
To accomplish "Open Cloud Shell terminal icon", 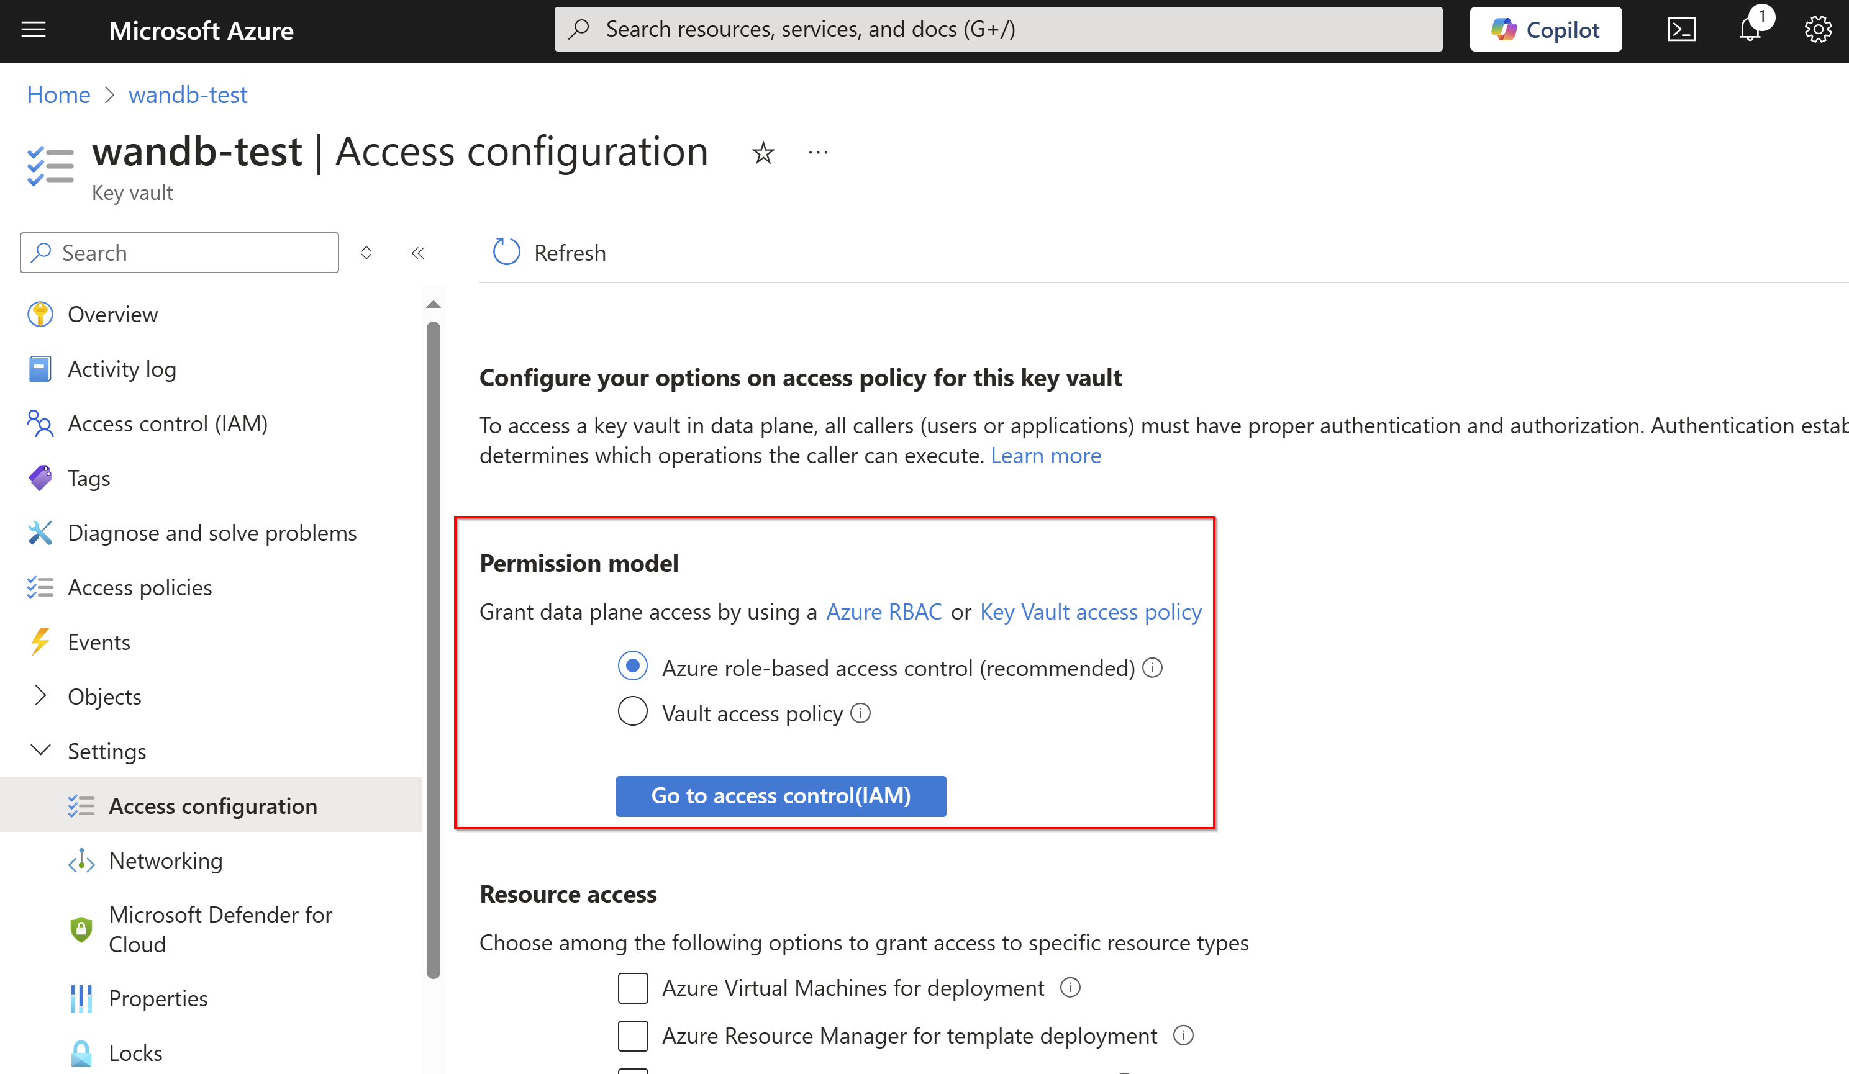I will click(1681, 30).
